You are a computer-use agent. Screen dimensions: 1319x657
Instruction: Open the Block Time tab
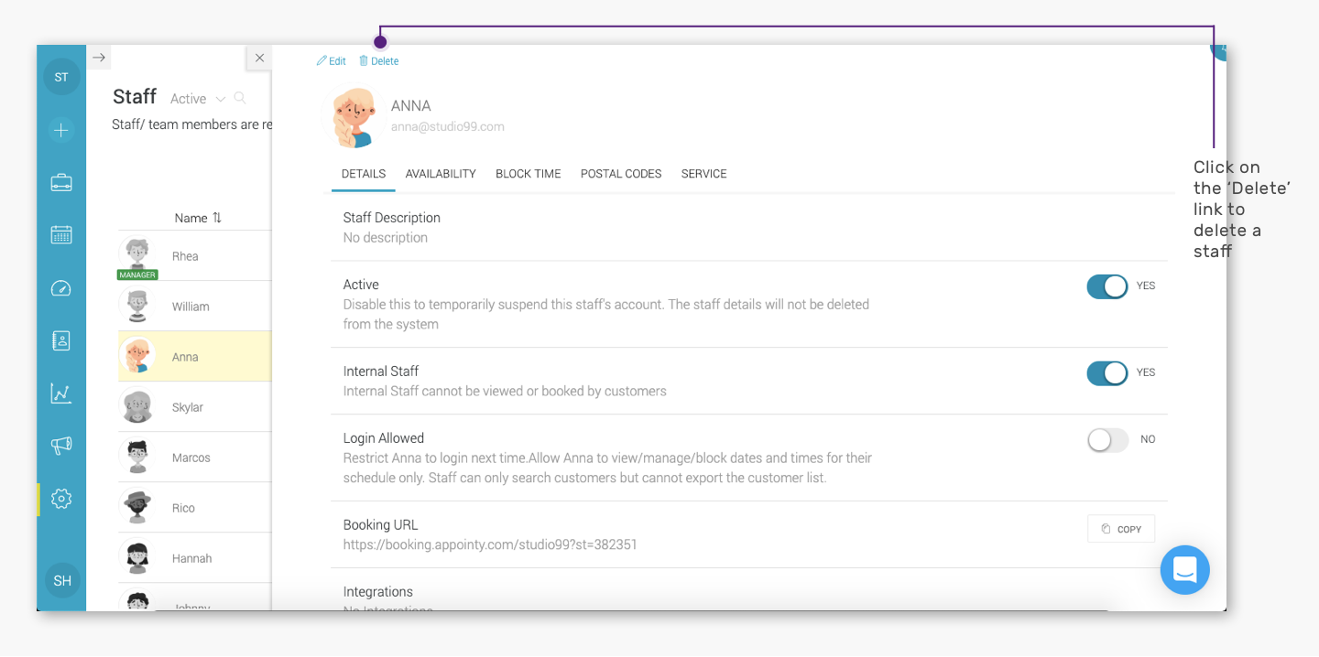tap(529, 174)
